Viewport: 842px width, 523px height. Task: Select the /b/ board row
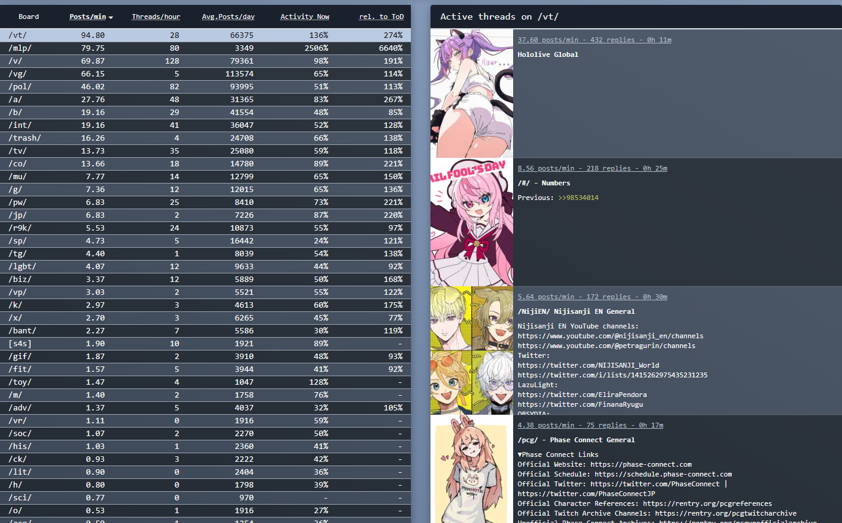coord(206,112)
